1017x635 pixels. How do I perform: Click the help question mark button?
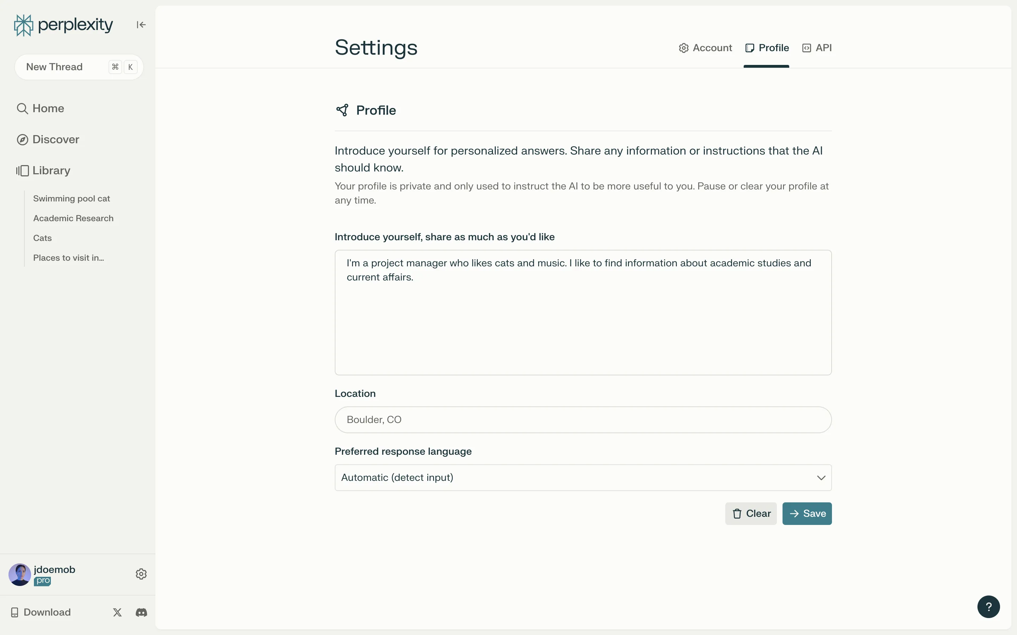pos(988,606)
